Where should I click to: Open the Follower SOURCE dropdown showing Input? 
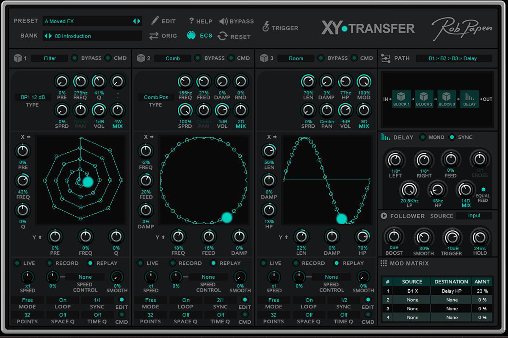tap(474, 216)
